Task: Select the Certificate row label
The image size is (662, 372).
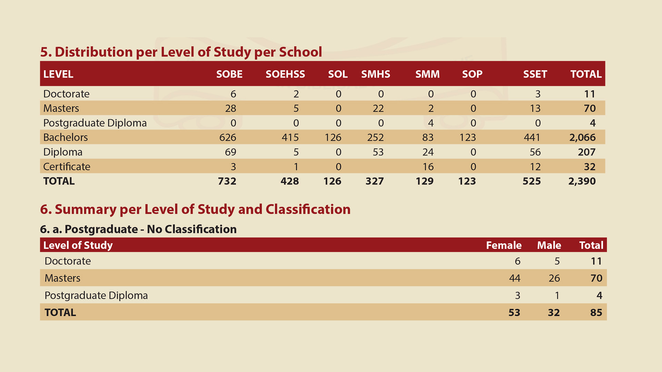Action: 66,166
